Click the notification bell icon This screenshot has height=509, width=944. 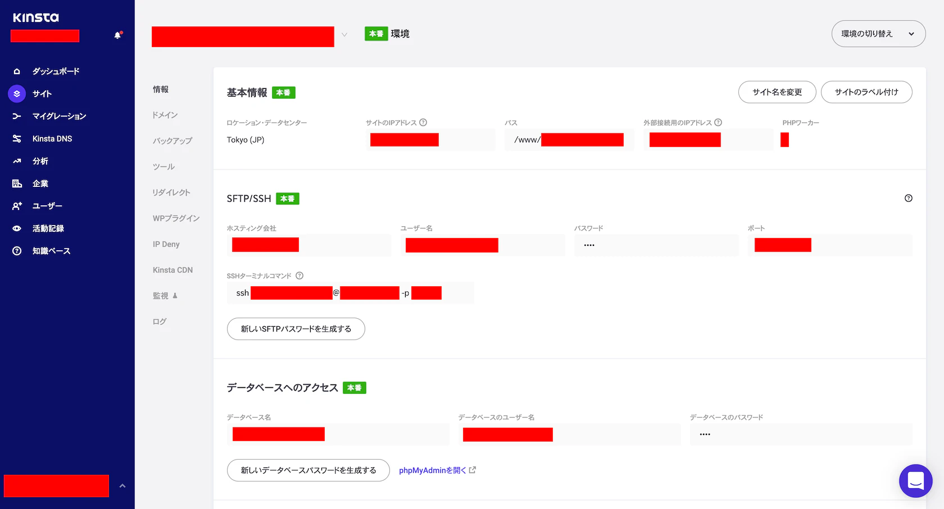coord(117,35)
